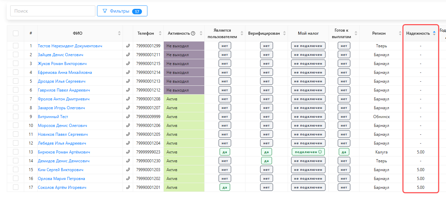Viewport: 446px width, 197px height.
Task: Click the green Актив cell for Фролов
Action: pos(184,99)
